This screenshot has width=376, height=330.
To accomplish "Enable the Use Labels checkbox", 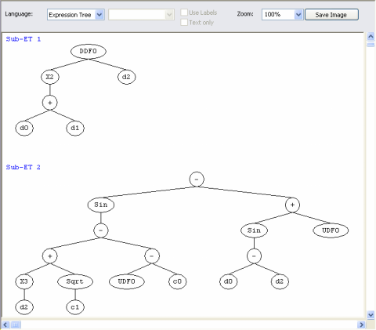I will pyautogui.click(x=184, y=13).
